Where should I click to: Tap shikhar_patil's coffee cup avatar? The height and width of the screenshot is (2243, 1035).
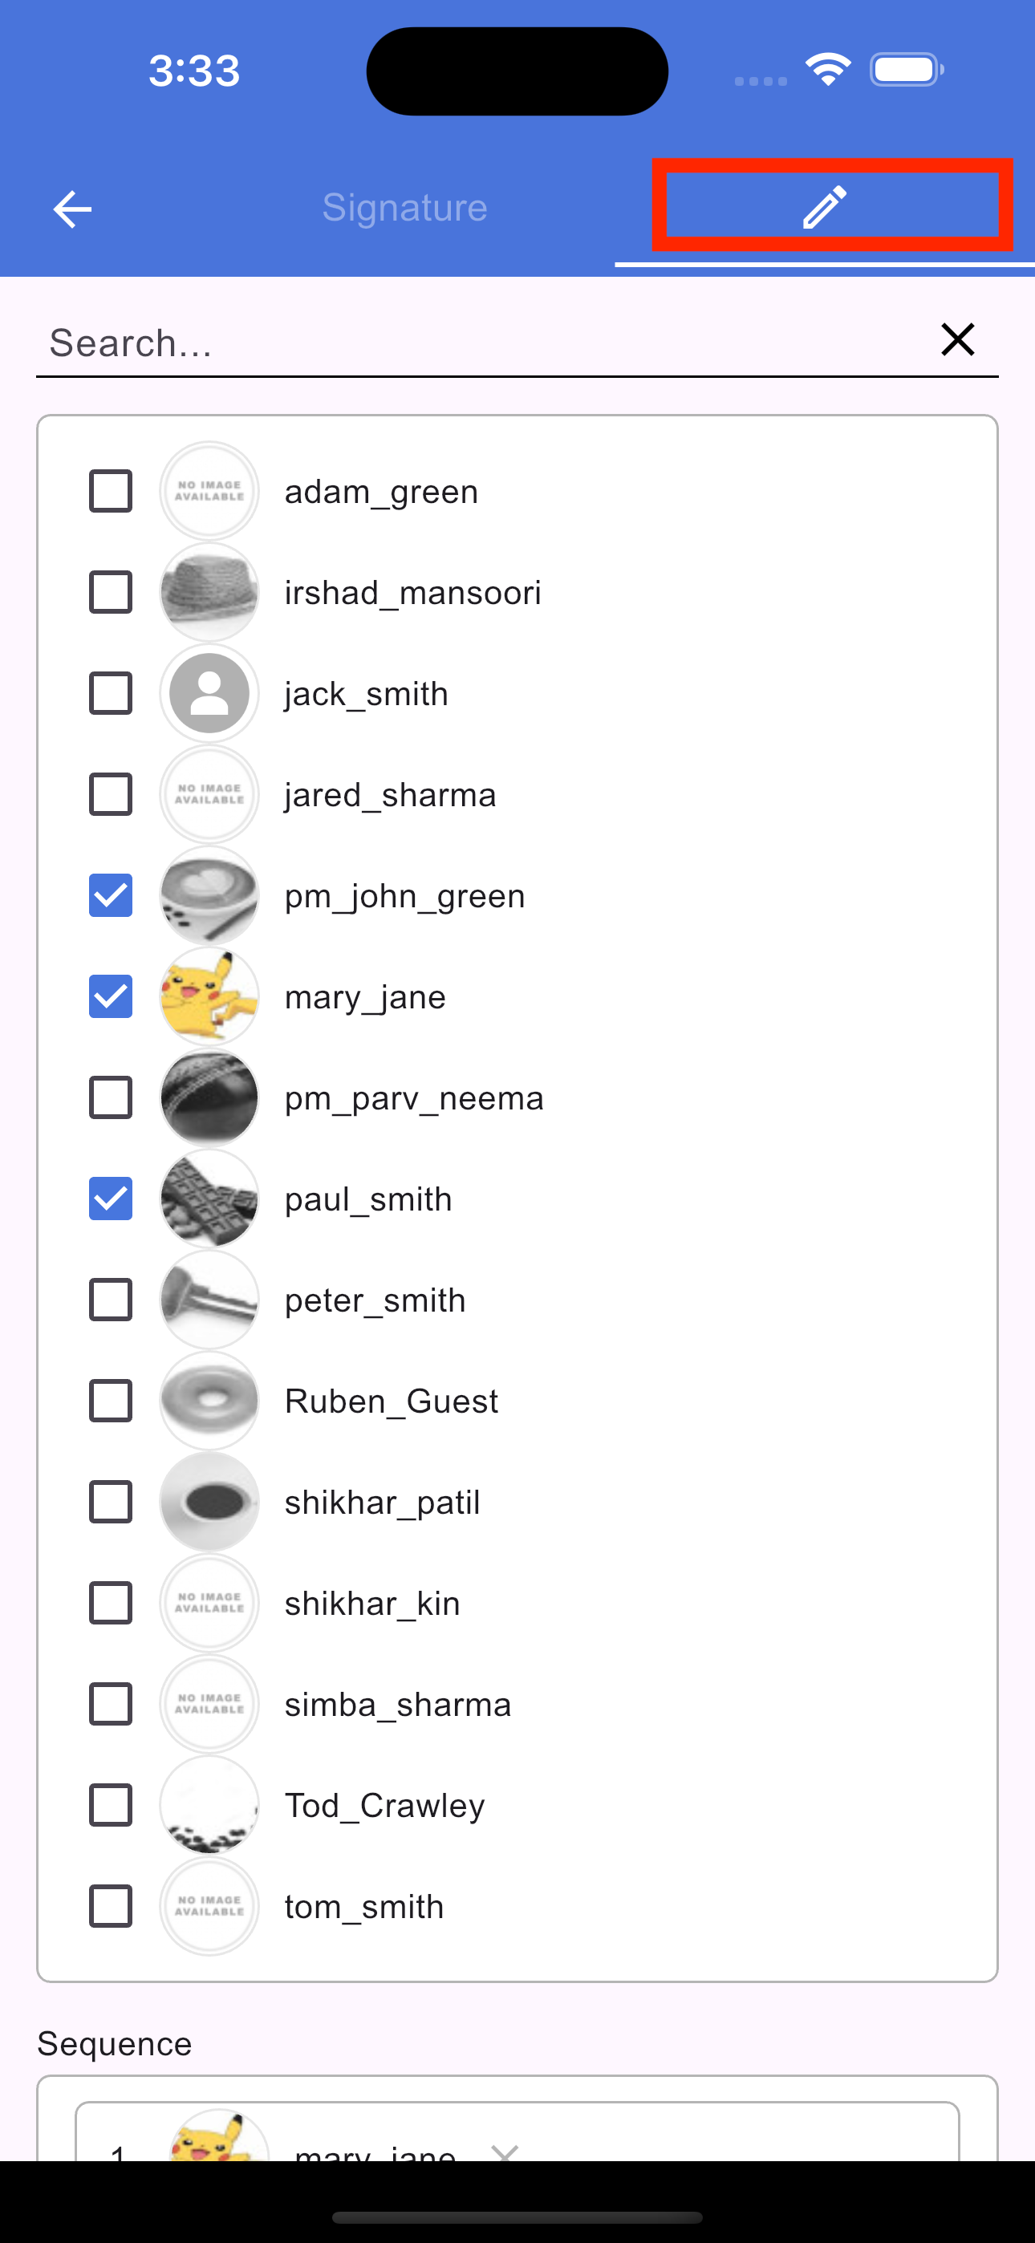point(209,1501)
